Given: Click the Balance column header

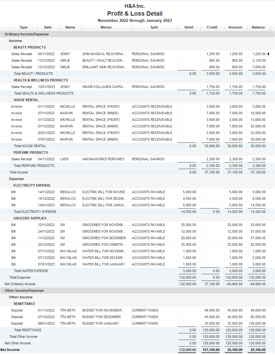Looking at the screenshot, I should pyautogui.click(x=258, y=27).
